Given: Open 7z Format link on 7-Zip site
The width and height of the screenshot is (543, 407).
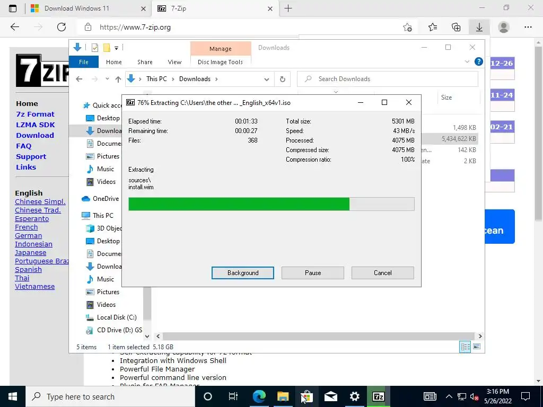Looking at the screenshot, I should (36, 114).
